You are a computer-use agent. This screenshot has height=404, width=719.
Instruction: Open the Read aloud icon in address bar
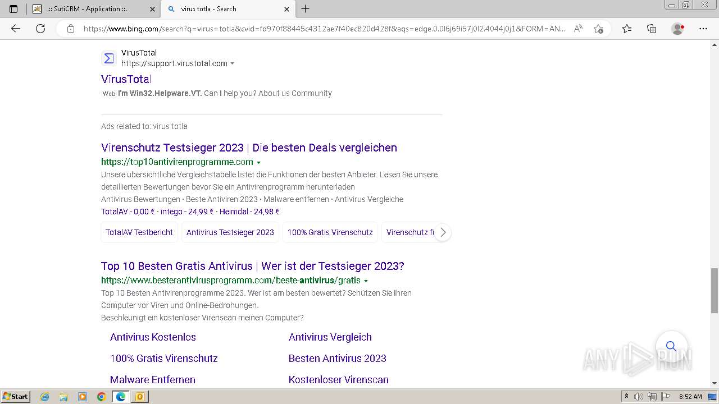(578, 29)
